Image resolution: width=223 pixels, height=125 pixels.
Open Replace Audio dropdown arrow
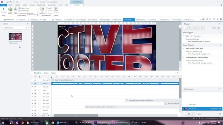(x=30, y=8)
